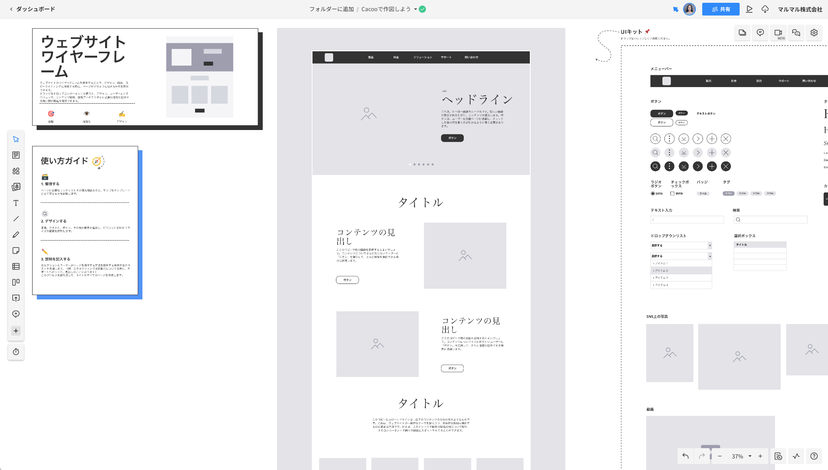The width and height of the screenshot is (828, 470).
Task: Open the comments panel speech bubble icon
Action: (760, 33)
